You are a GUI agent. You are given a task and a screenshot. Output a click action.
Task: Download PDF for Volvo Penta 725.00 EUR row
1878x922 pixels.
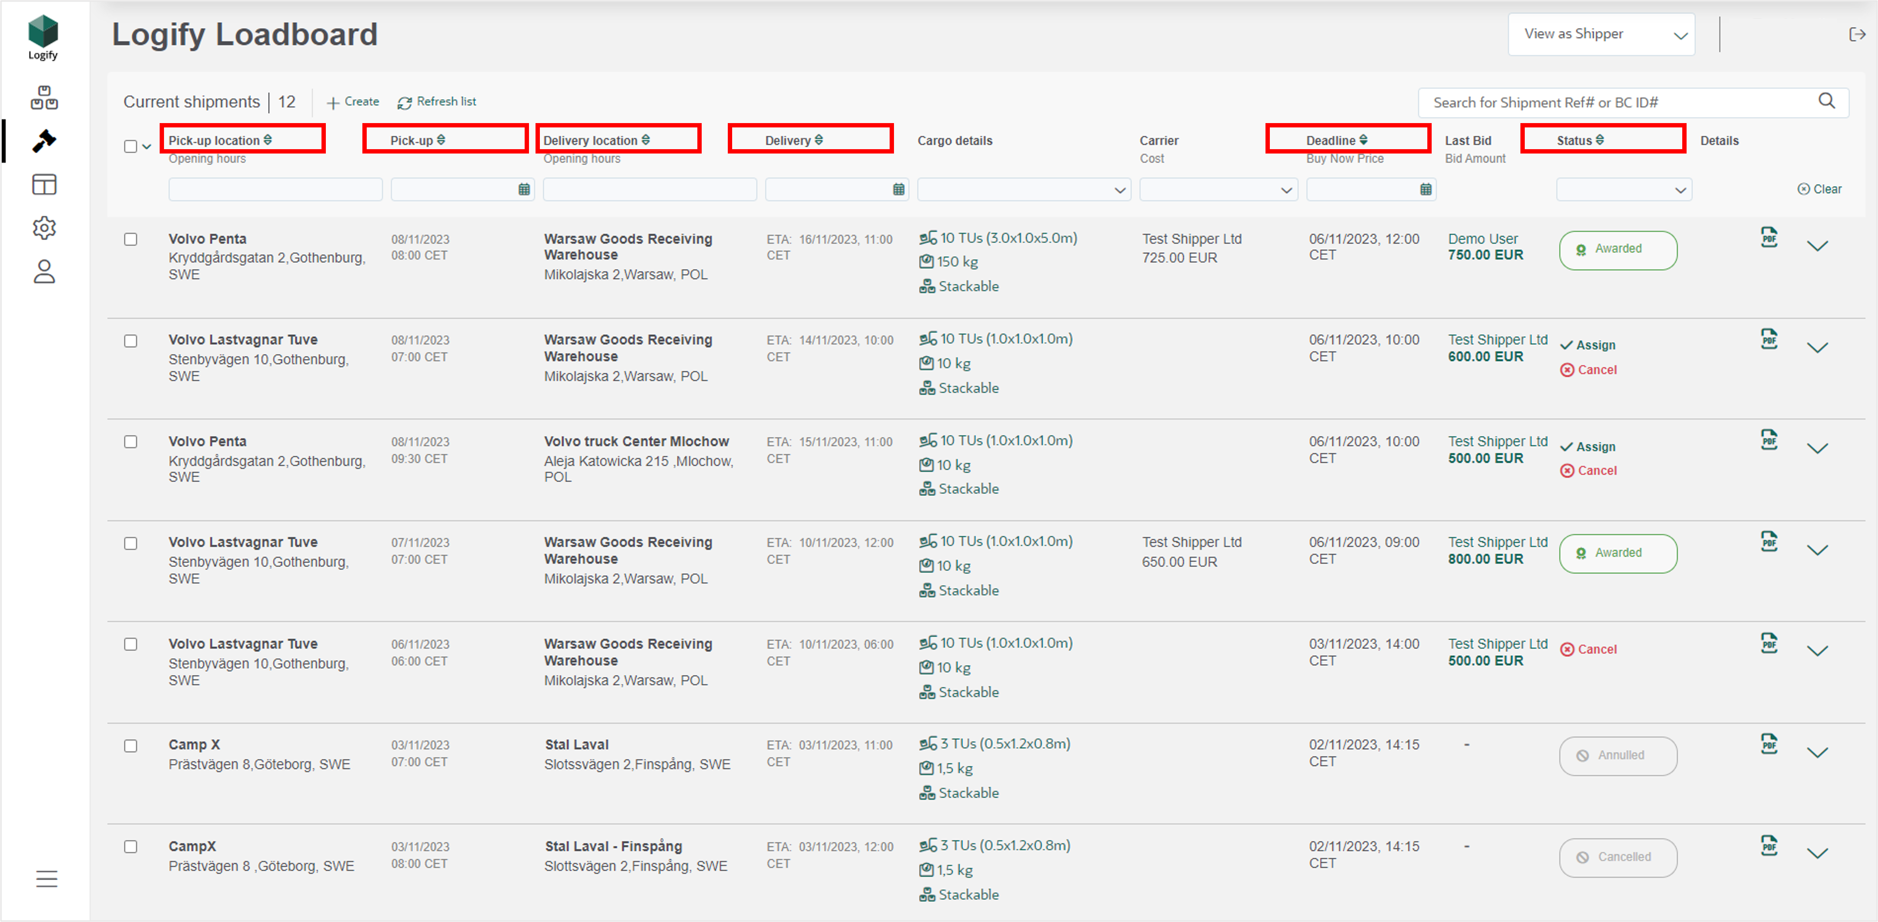tap(1769, 237)
